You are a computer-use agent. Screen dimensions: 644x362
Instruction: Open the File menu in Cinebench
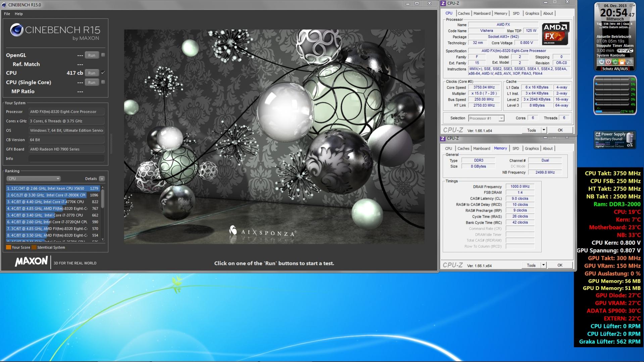pyautogui.click(x=7, y=14)
